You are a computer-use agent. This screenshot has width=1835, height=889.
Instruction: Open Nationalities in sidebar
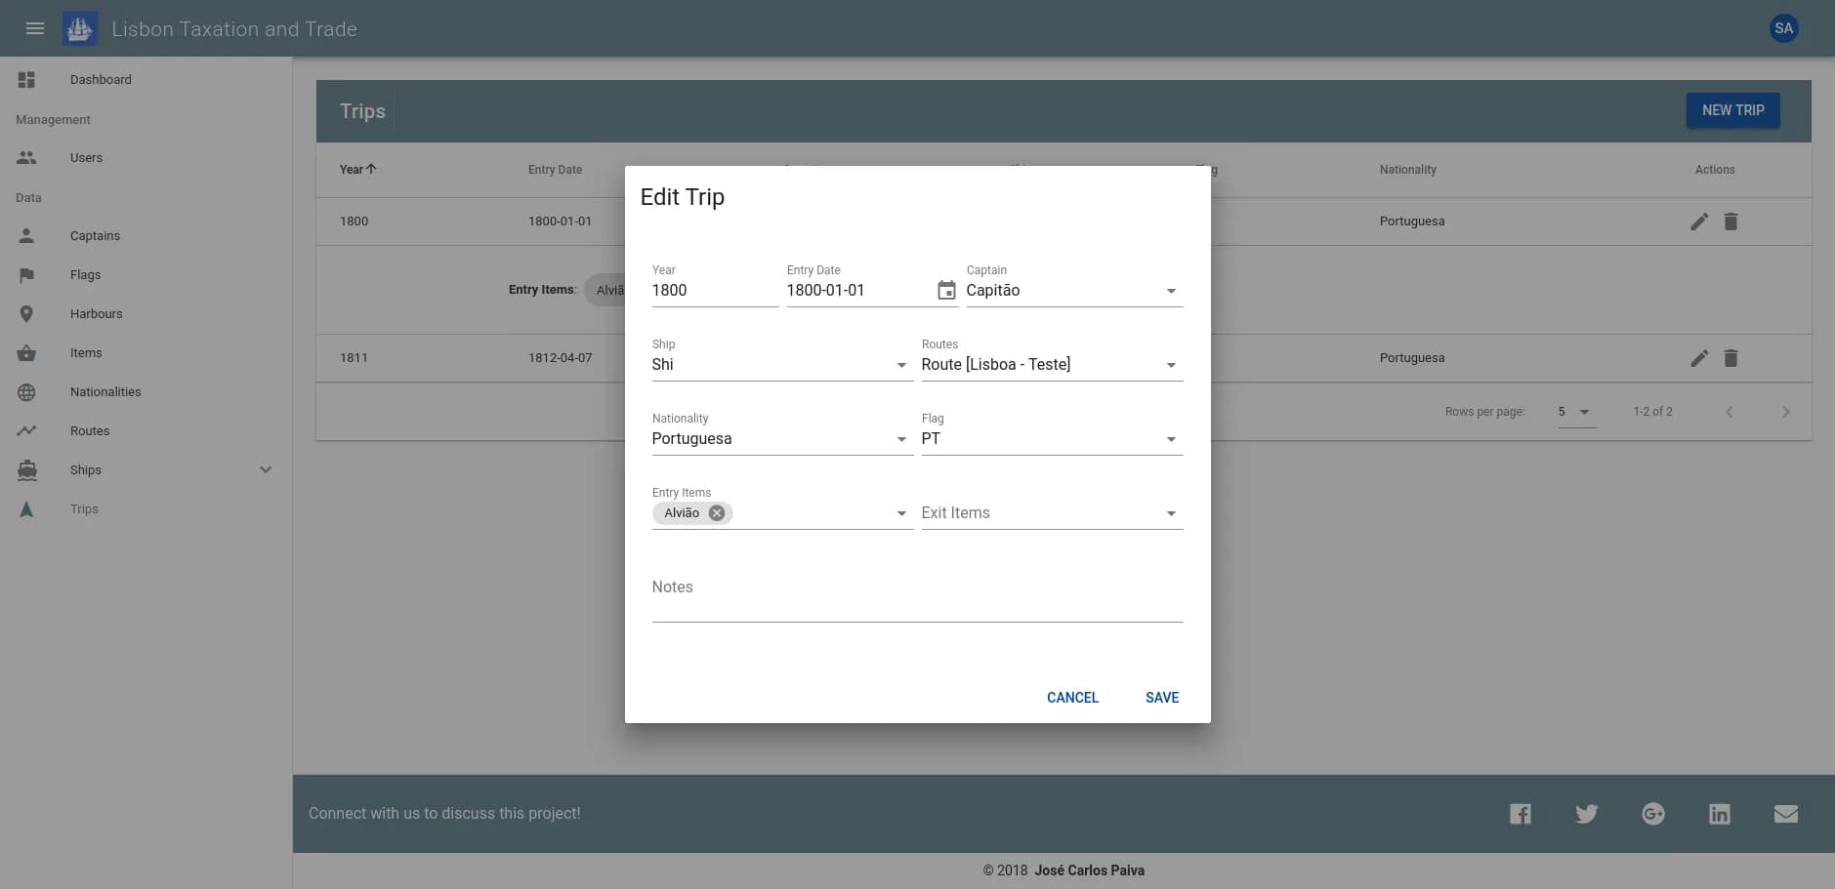click(x=105, y=392)
